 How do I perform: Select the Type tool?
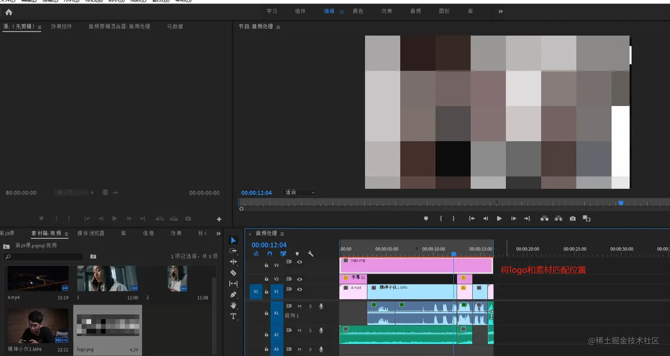pyautogui.click(x=233, y=316)
